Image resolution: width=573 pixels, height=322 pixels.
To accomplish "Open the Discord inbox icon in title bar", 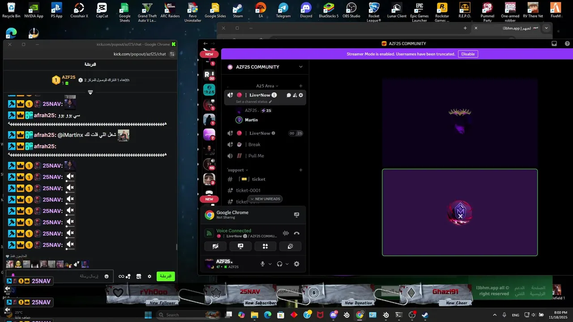I will point(554,44).
